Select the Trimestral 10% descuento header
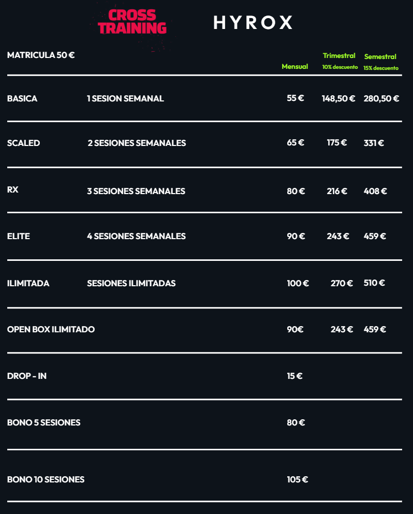Screen dimensions: 413x514 click(340, 61)
